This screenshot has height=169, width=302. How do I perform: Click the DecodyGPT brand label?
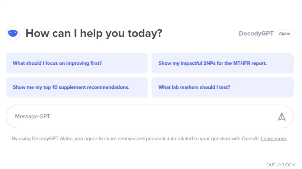(x=256, y=34)
